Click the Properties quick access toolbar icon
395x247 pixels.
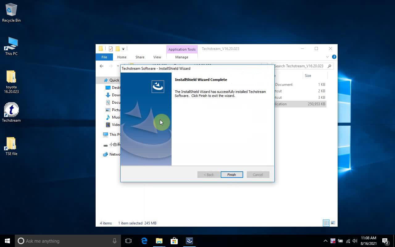[x=111, y=49]
